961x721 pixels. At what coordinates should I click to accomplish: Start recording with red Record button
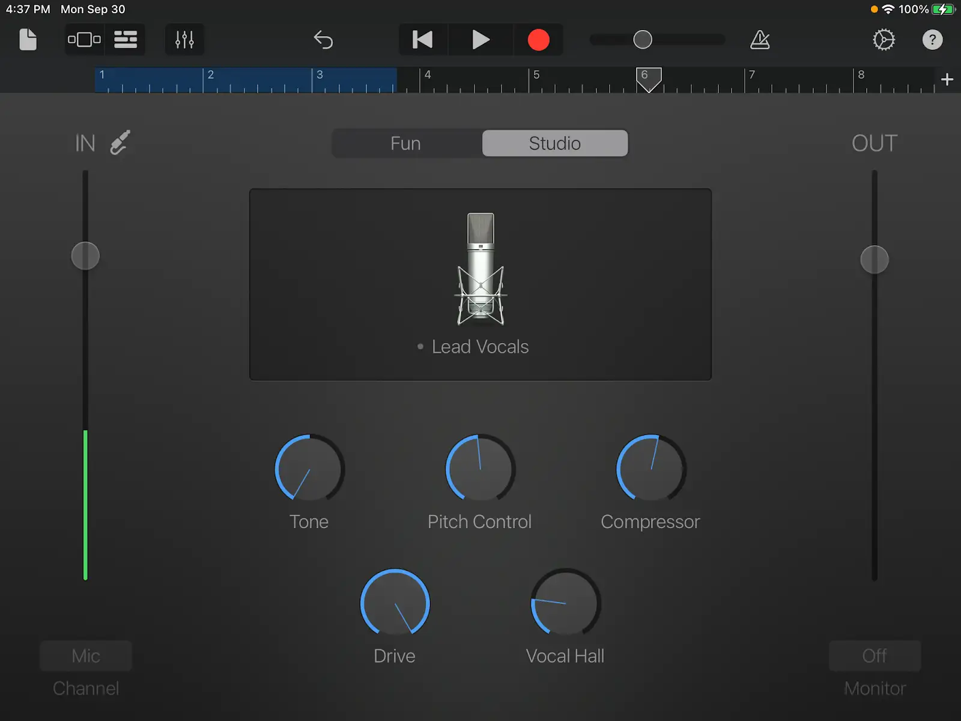[x=538, y=40]
